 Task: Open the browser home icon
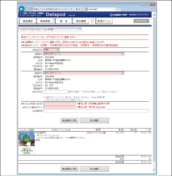click(145, 9)
